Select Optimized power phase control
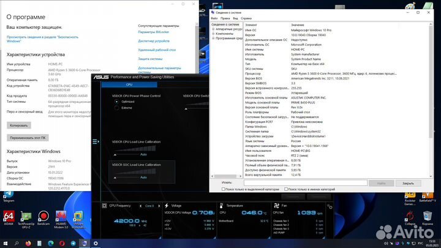The width and height of the screenshot is (441, 248). (x=116, y=102)
